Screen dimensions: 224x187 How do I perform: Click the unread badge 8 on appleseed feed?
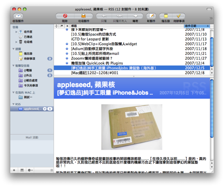50,109
